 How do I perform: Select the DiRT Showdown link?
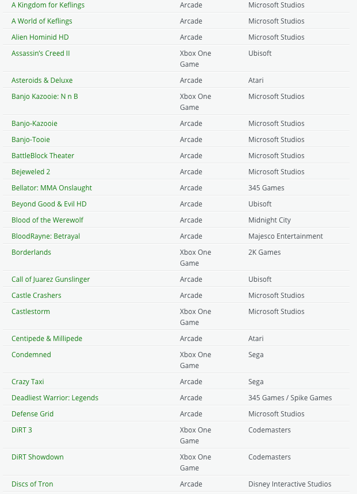[x=37, y=457]
